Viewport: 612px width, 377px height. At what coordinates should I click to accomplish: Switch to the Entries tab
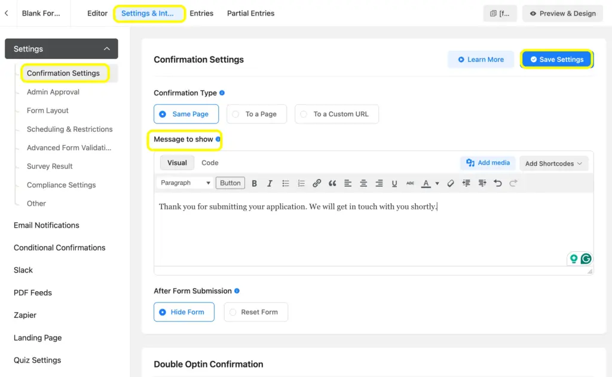(x=201, y=13)
